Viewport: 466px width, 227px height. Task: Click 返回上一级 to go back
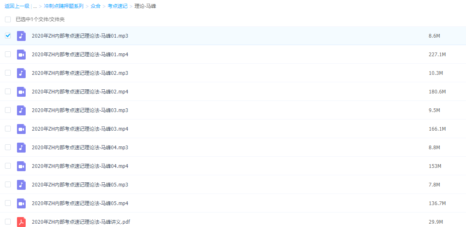17,6
